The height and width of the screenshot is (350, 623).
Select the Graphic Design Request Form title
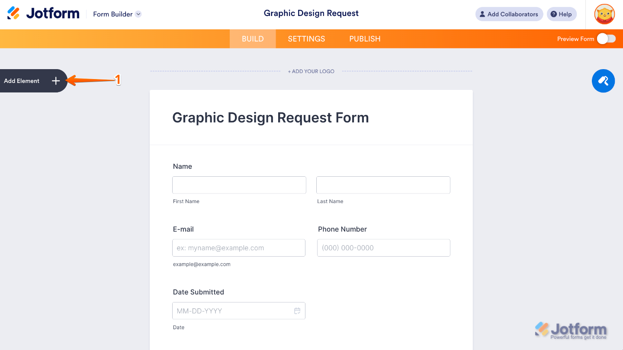tap(270, 117)
